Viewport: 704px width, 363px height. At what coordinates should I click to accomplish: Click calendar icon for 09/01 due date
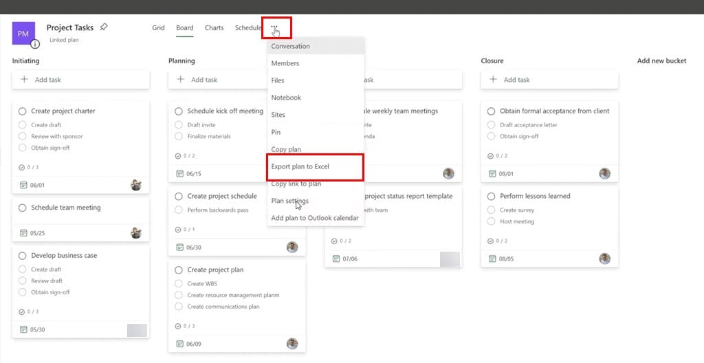492,174
